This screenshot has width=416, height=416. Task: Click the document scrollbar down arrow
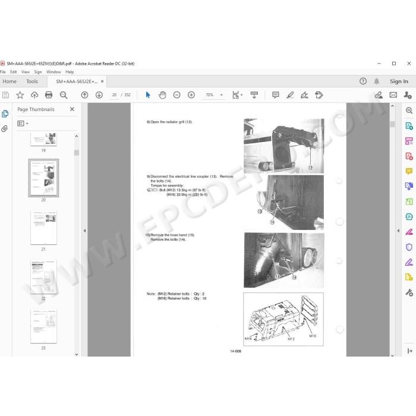tap(392, 355)
